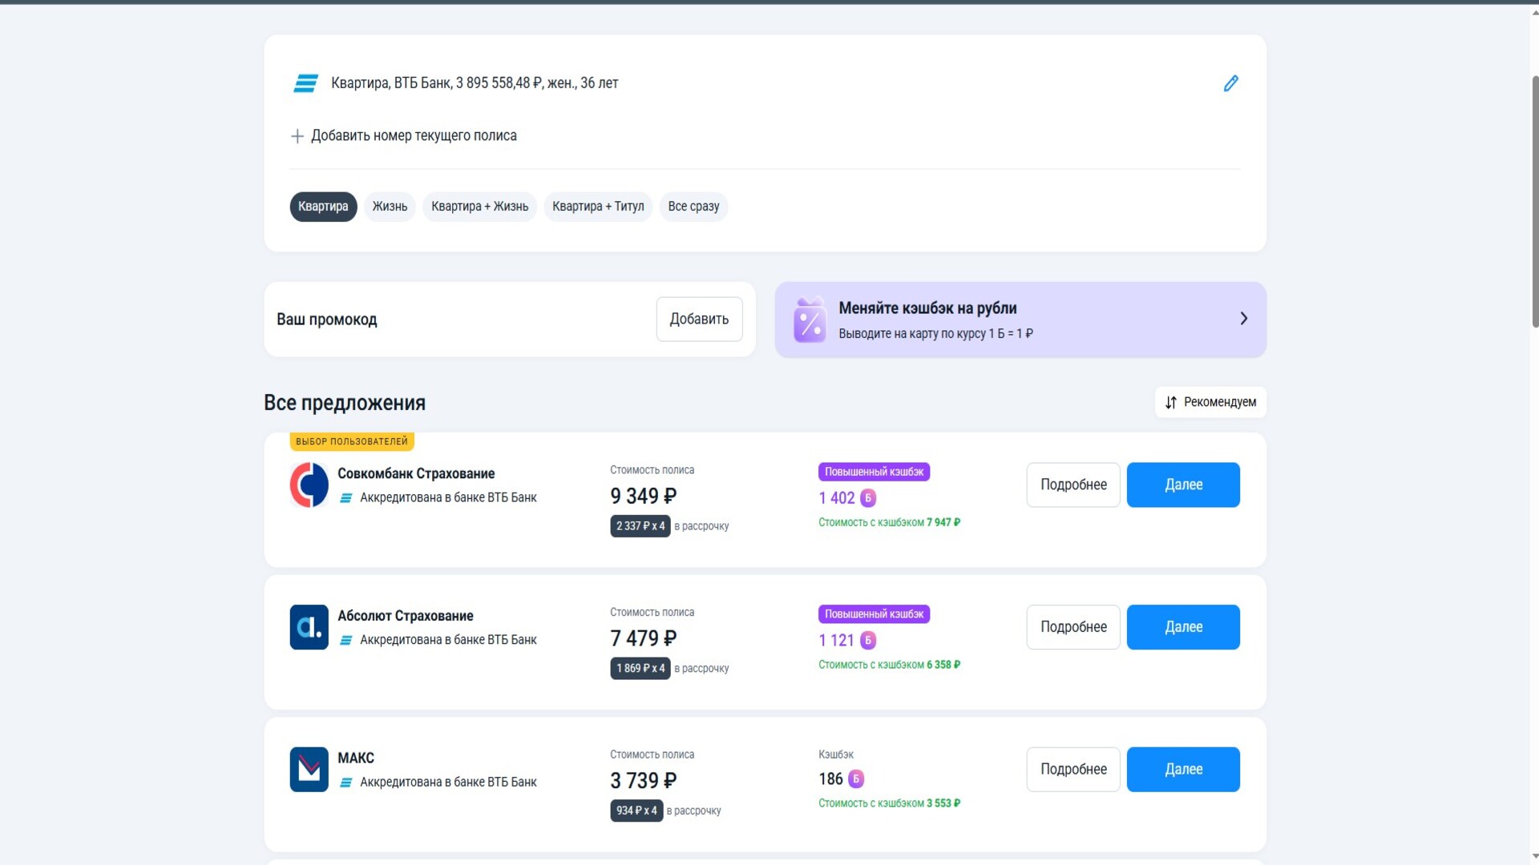Screen dimensions: 1539x865
Task: Expand cashback banner via right chevron
Action: point(1243,319)
